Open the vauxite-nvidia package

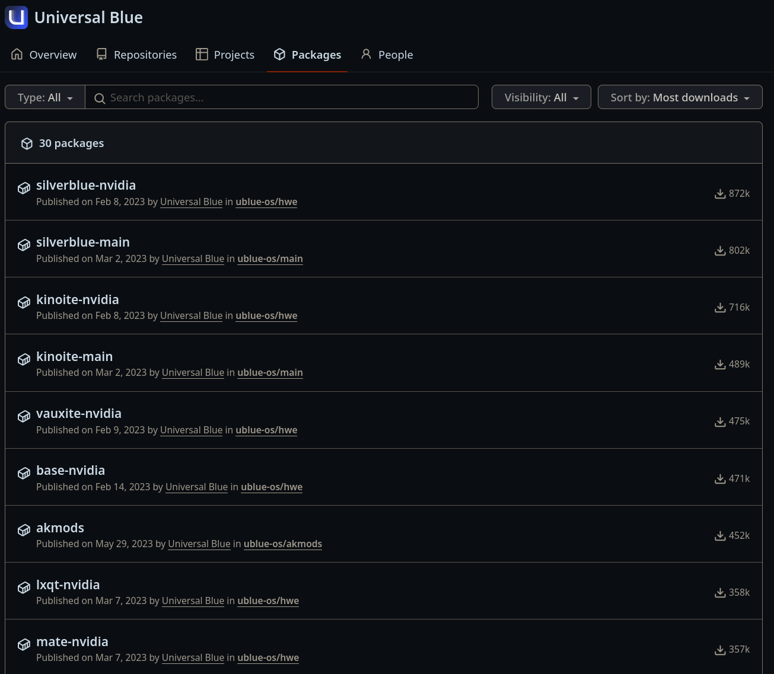click(x=79, y=413)
